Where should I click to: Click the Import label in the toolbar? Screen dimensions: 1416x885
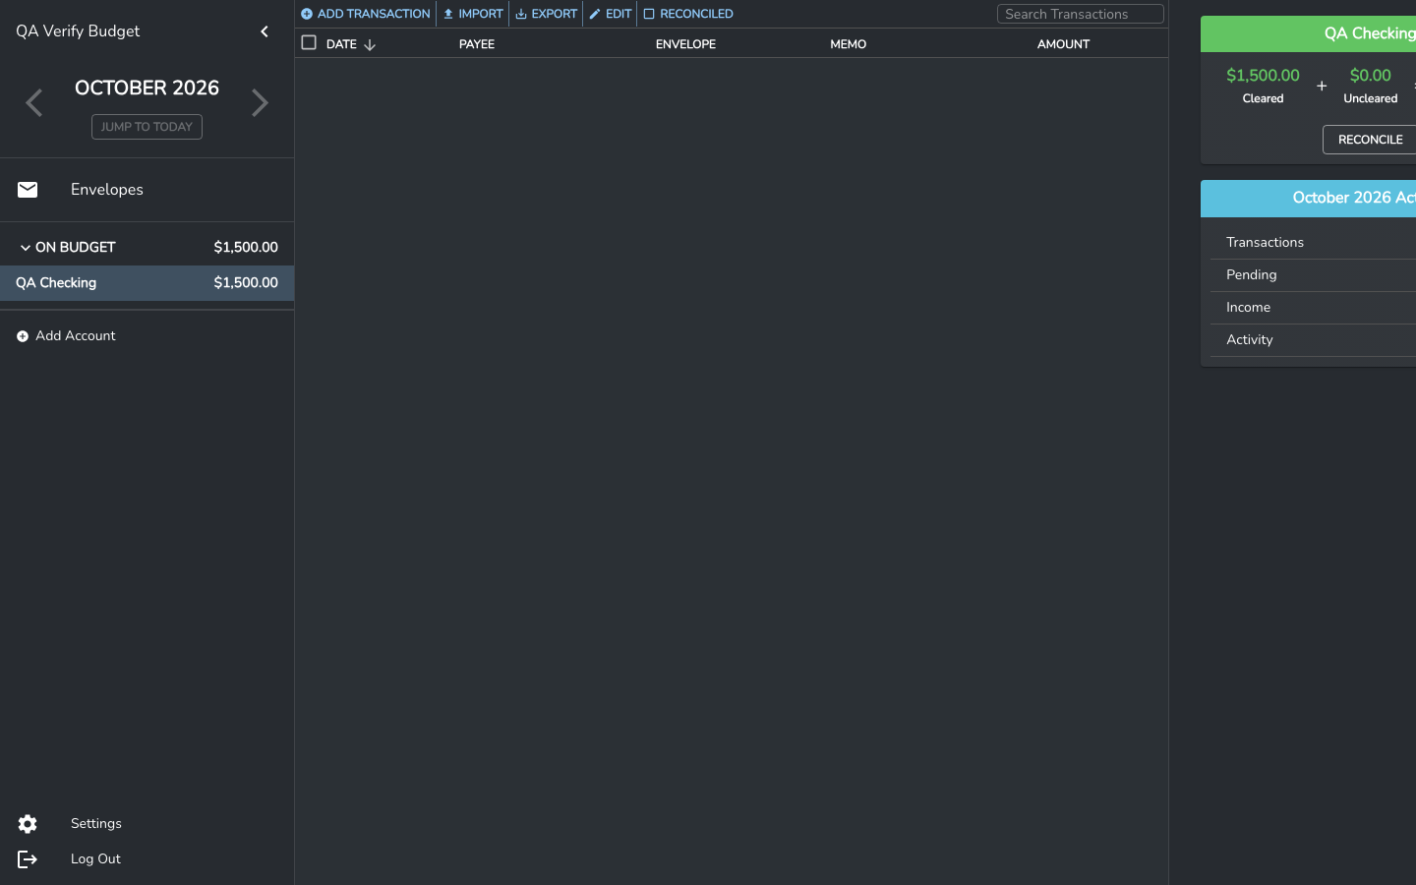[x=481, y=14]
